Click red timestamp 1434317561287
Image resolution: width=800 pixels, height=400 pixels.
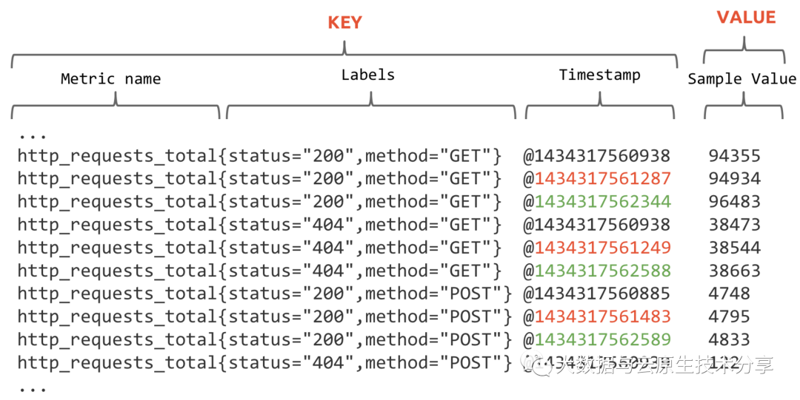point(602,178)
